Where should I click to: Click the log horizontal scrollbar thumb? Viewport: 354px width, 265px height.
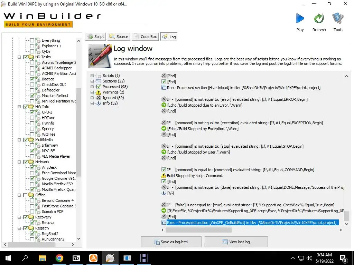tap(198, 230)
